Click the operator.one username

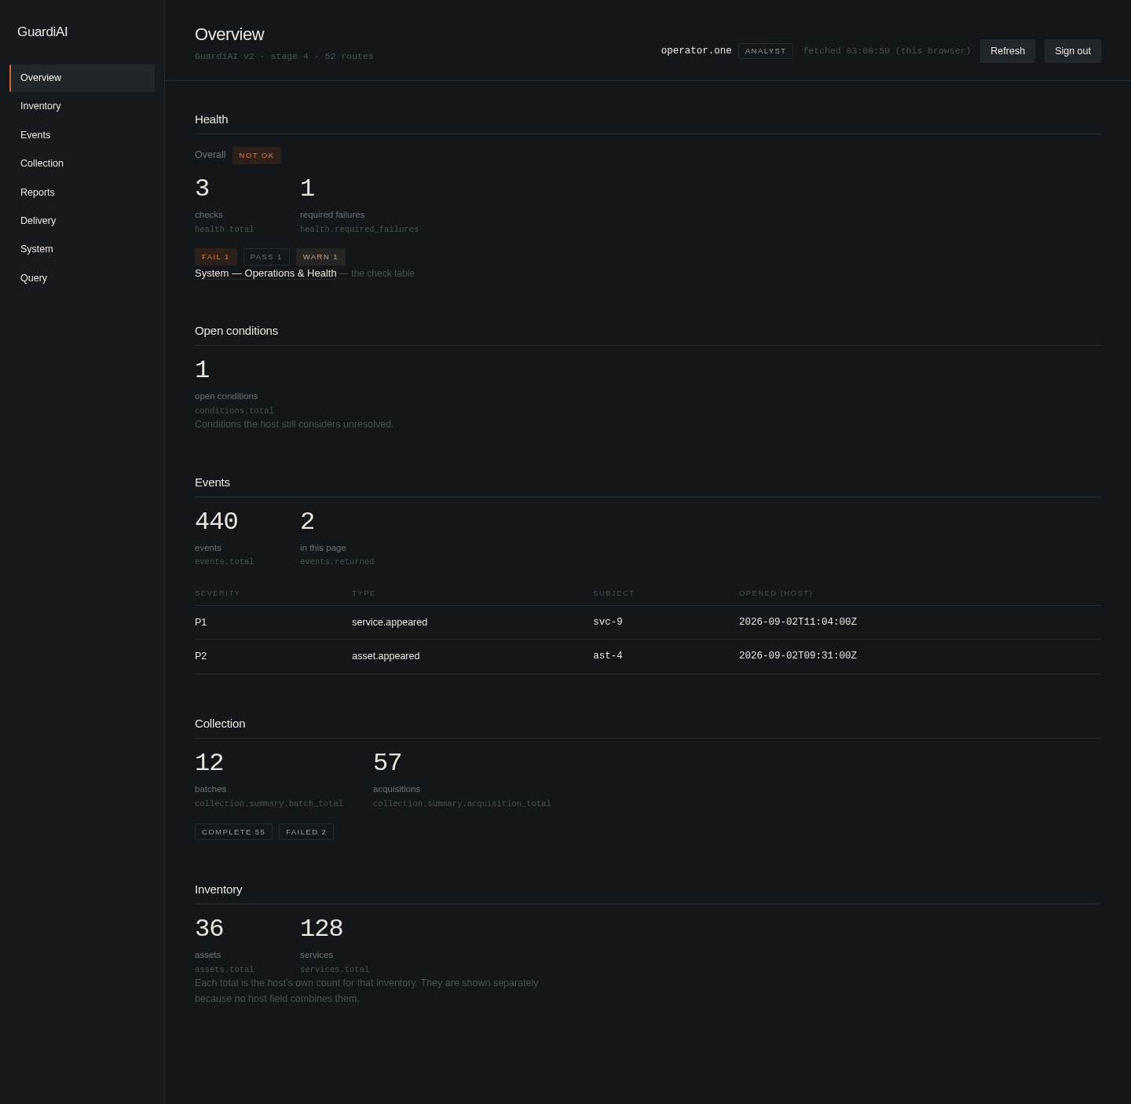pyautogui.click(x=697, y=51)
